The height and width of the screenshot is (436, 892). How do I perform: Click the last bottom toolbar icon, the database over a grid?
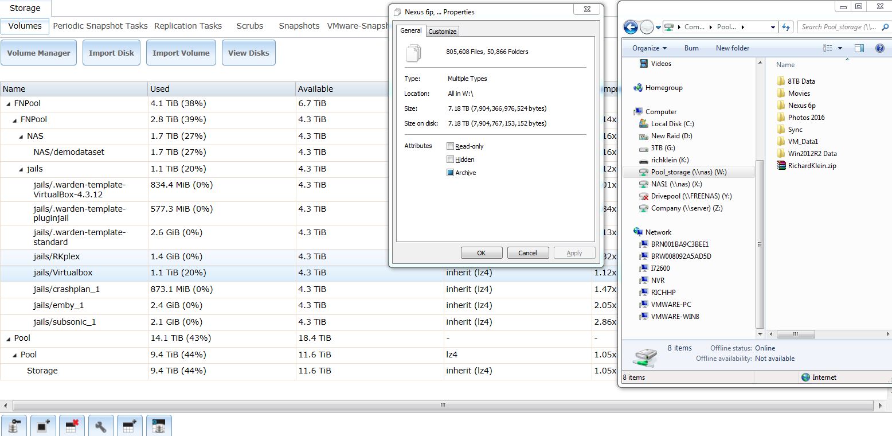click(x=159, y=426)
